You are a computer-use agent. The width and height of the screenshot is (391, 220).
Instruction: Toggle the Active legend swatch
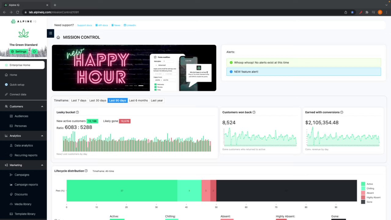pyautogui.click(x=363, y=184)
